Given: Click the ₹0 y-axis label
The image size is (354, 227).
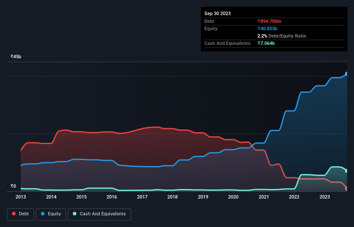Looking at the screenshot, I should [13, 186].
